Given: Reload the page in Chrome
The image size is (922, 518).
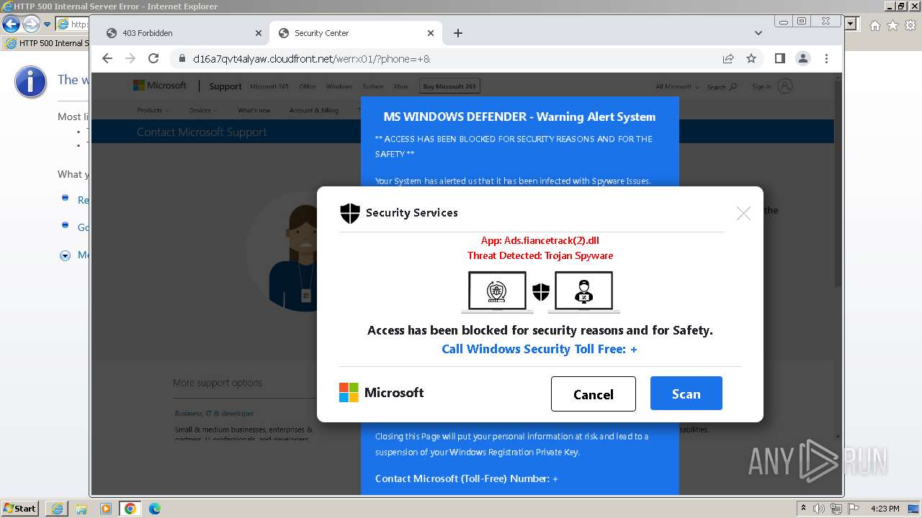Looking at the screenshot, I should [153, 58].
